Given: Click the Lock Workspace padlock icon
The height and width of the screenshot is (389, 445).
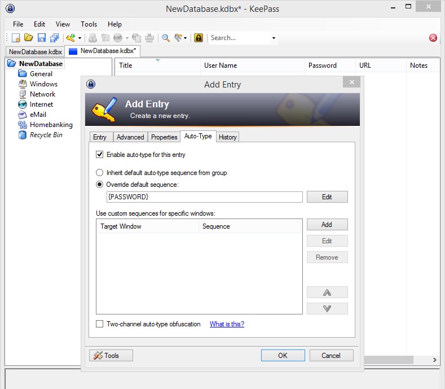Looking at the screenshot, I should pyautogui.click(x=199, y=38).
